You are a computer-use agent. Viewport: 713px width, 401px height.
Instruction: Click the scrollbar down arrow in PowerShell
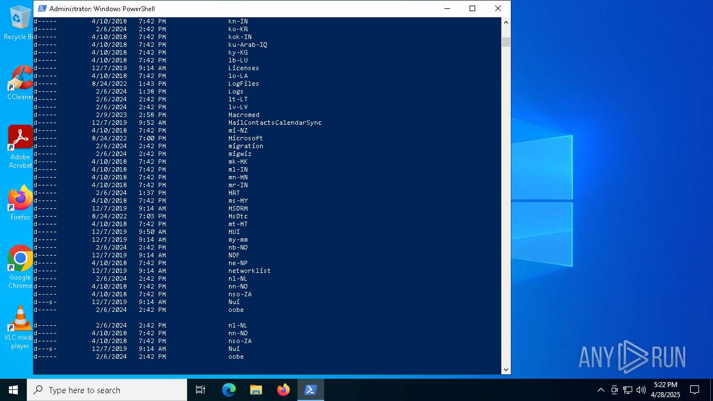coord(506,369)
